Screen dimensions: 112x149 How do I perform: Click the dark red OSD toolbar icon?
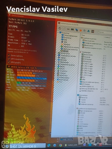point(92,31)
